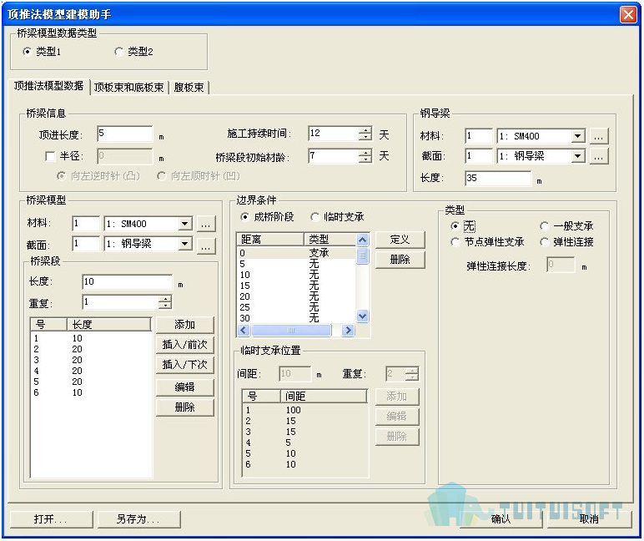644x541 pixels.
Task: Switch to the 腹板束 tab
Action: coord(189,87)
